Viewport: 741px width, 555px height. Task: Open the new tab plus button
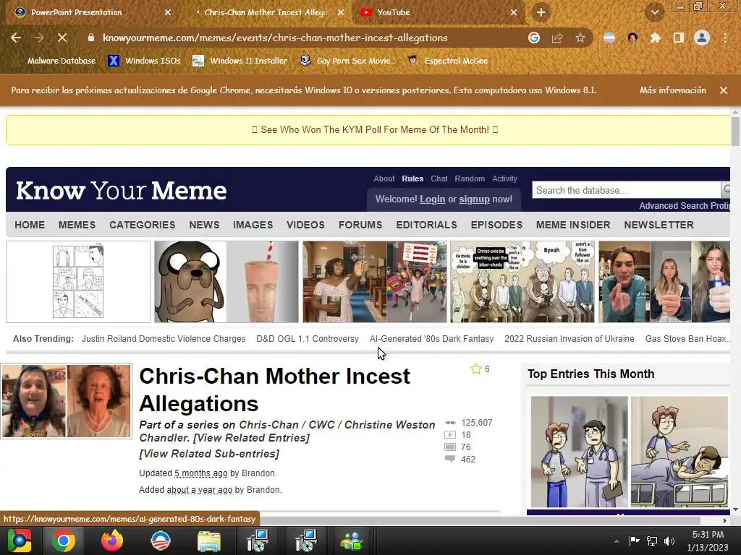(x=541, y=12)
